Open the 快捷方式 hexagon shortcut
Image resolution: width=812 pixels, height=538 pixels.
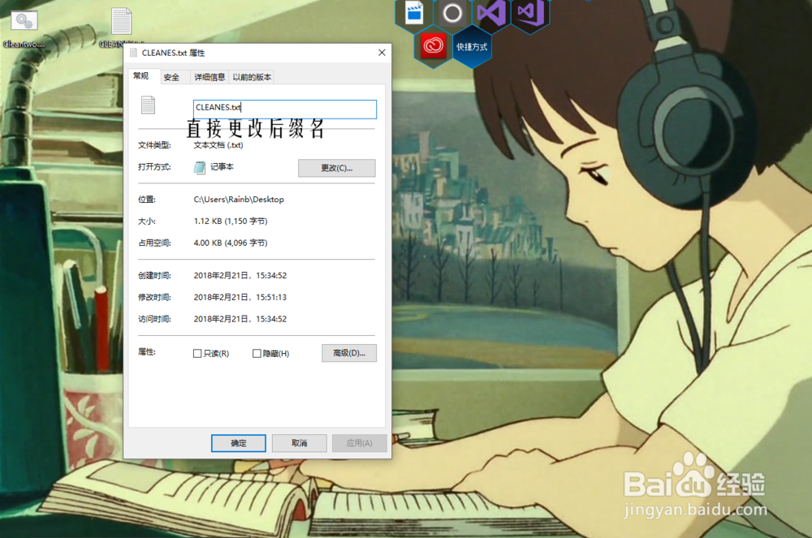pos(472,46)
